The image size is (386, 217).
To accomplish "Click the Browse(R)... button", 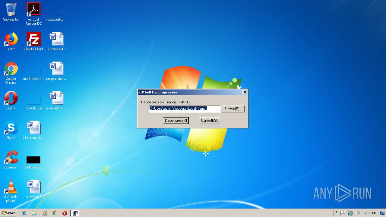I will click(233, 109).
